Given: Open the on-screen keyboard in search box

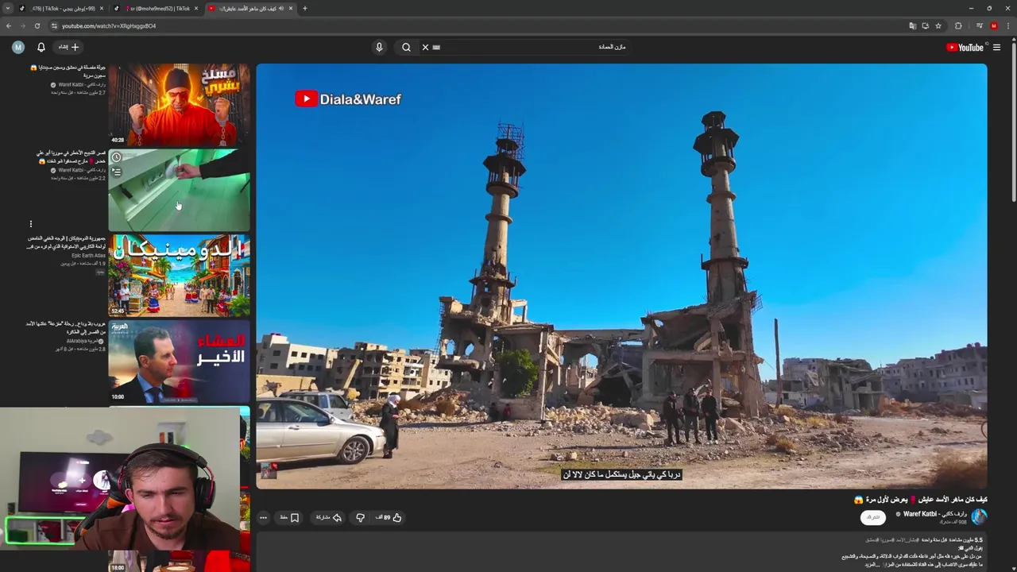Looking at the screenshot, I should tap(436, 47).
